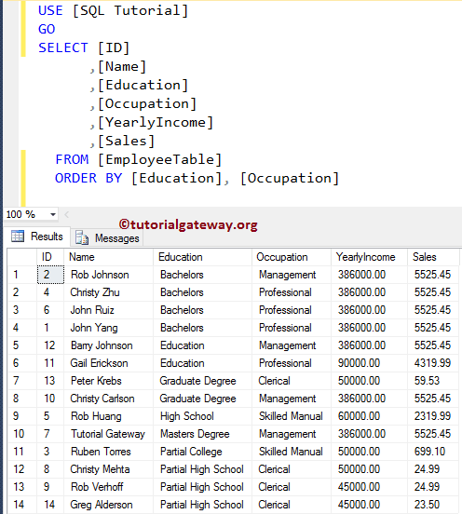Click the scroll-left arrow beside zoom box
The width and height of the screenshot is (462, 514).
pos(66,215)
